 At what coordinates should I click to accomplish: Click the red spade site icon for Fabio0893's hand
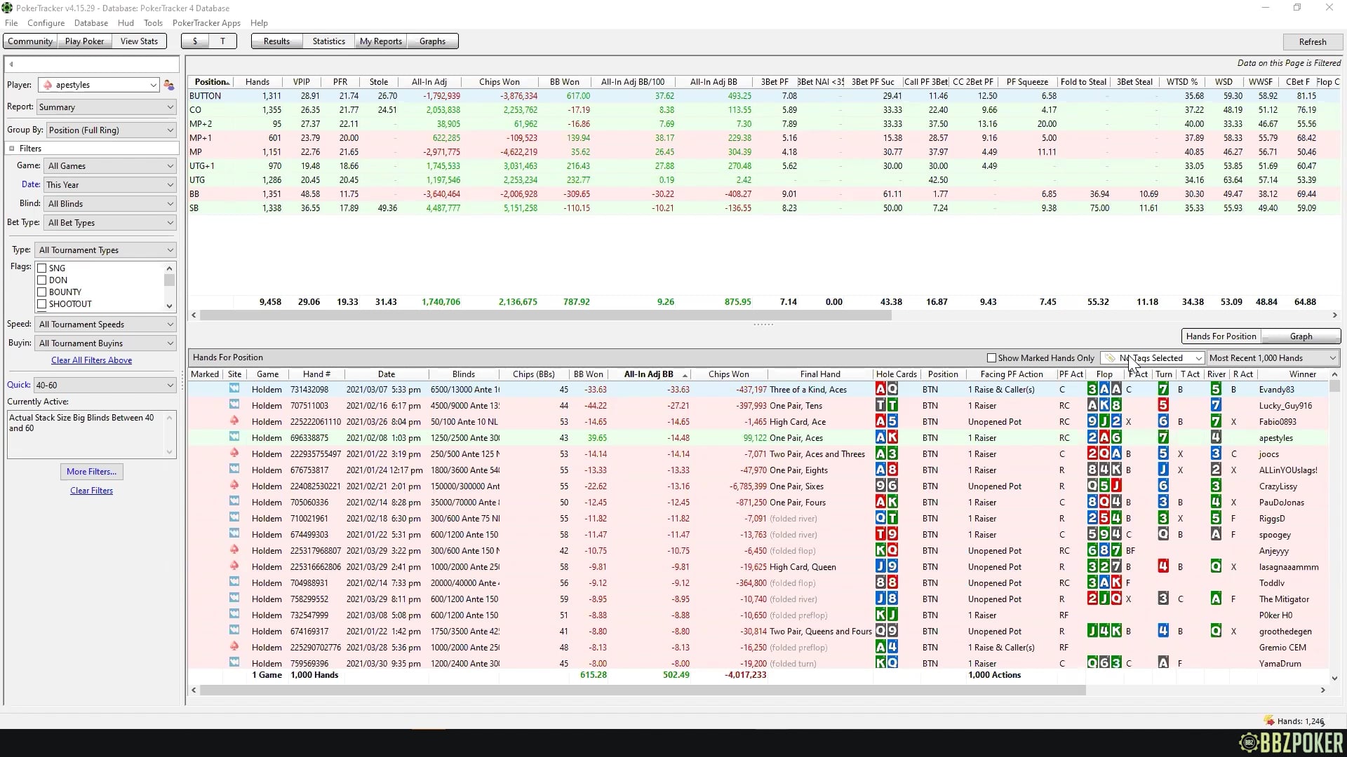click(x=234, y=421)
